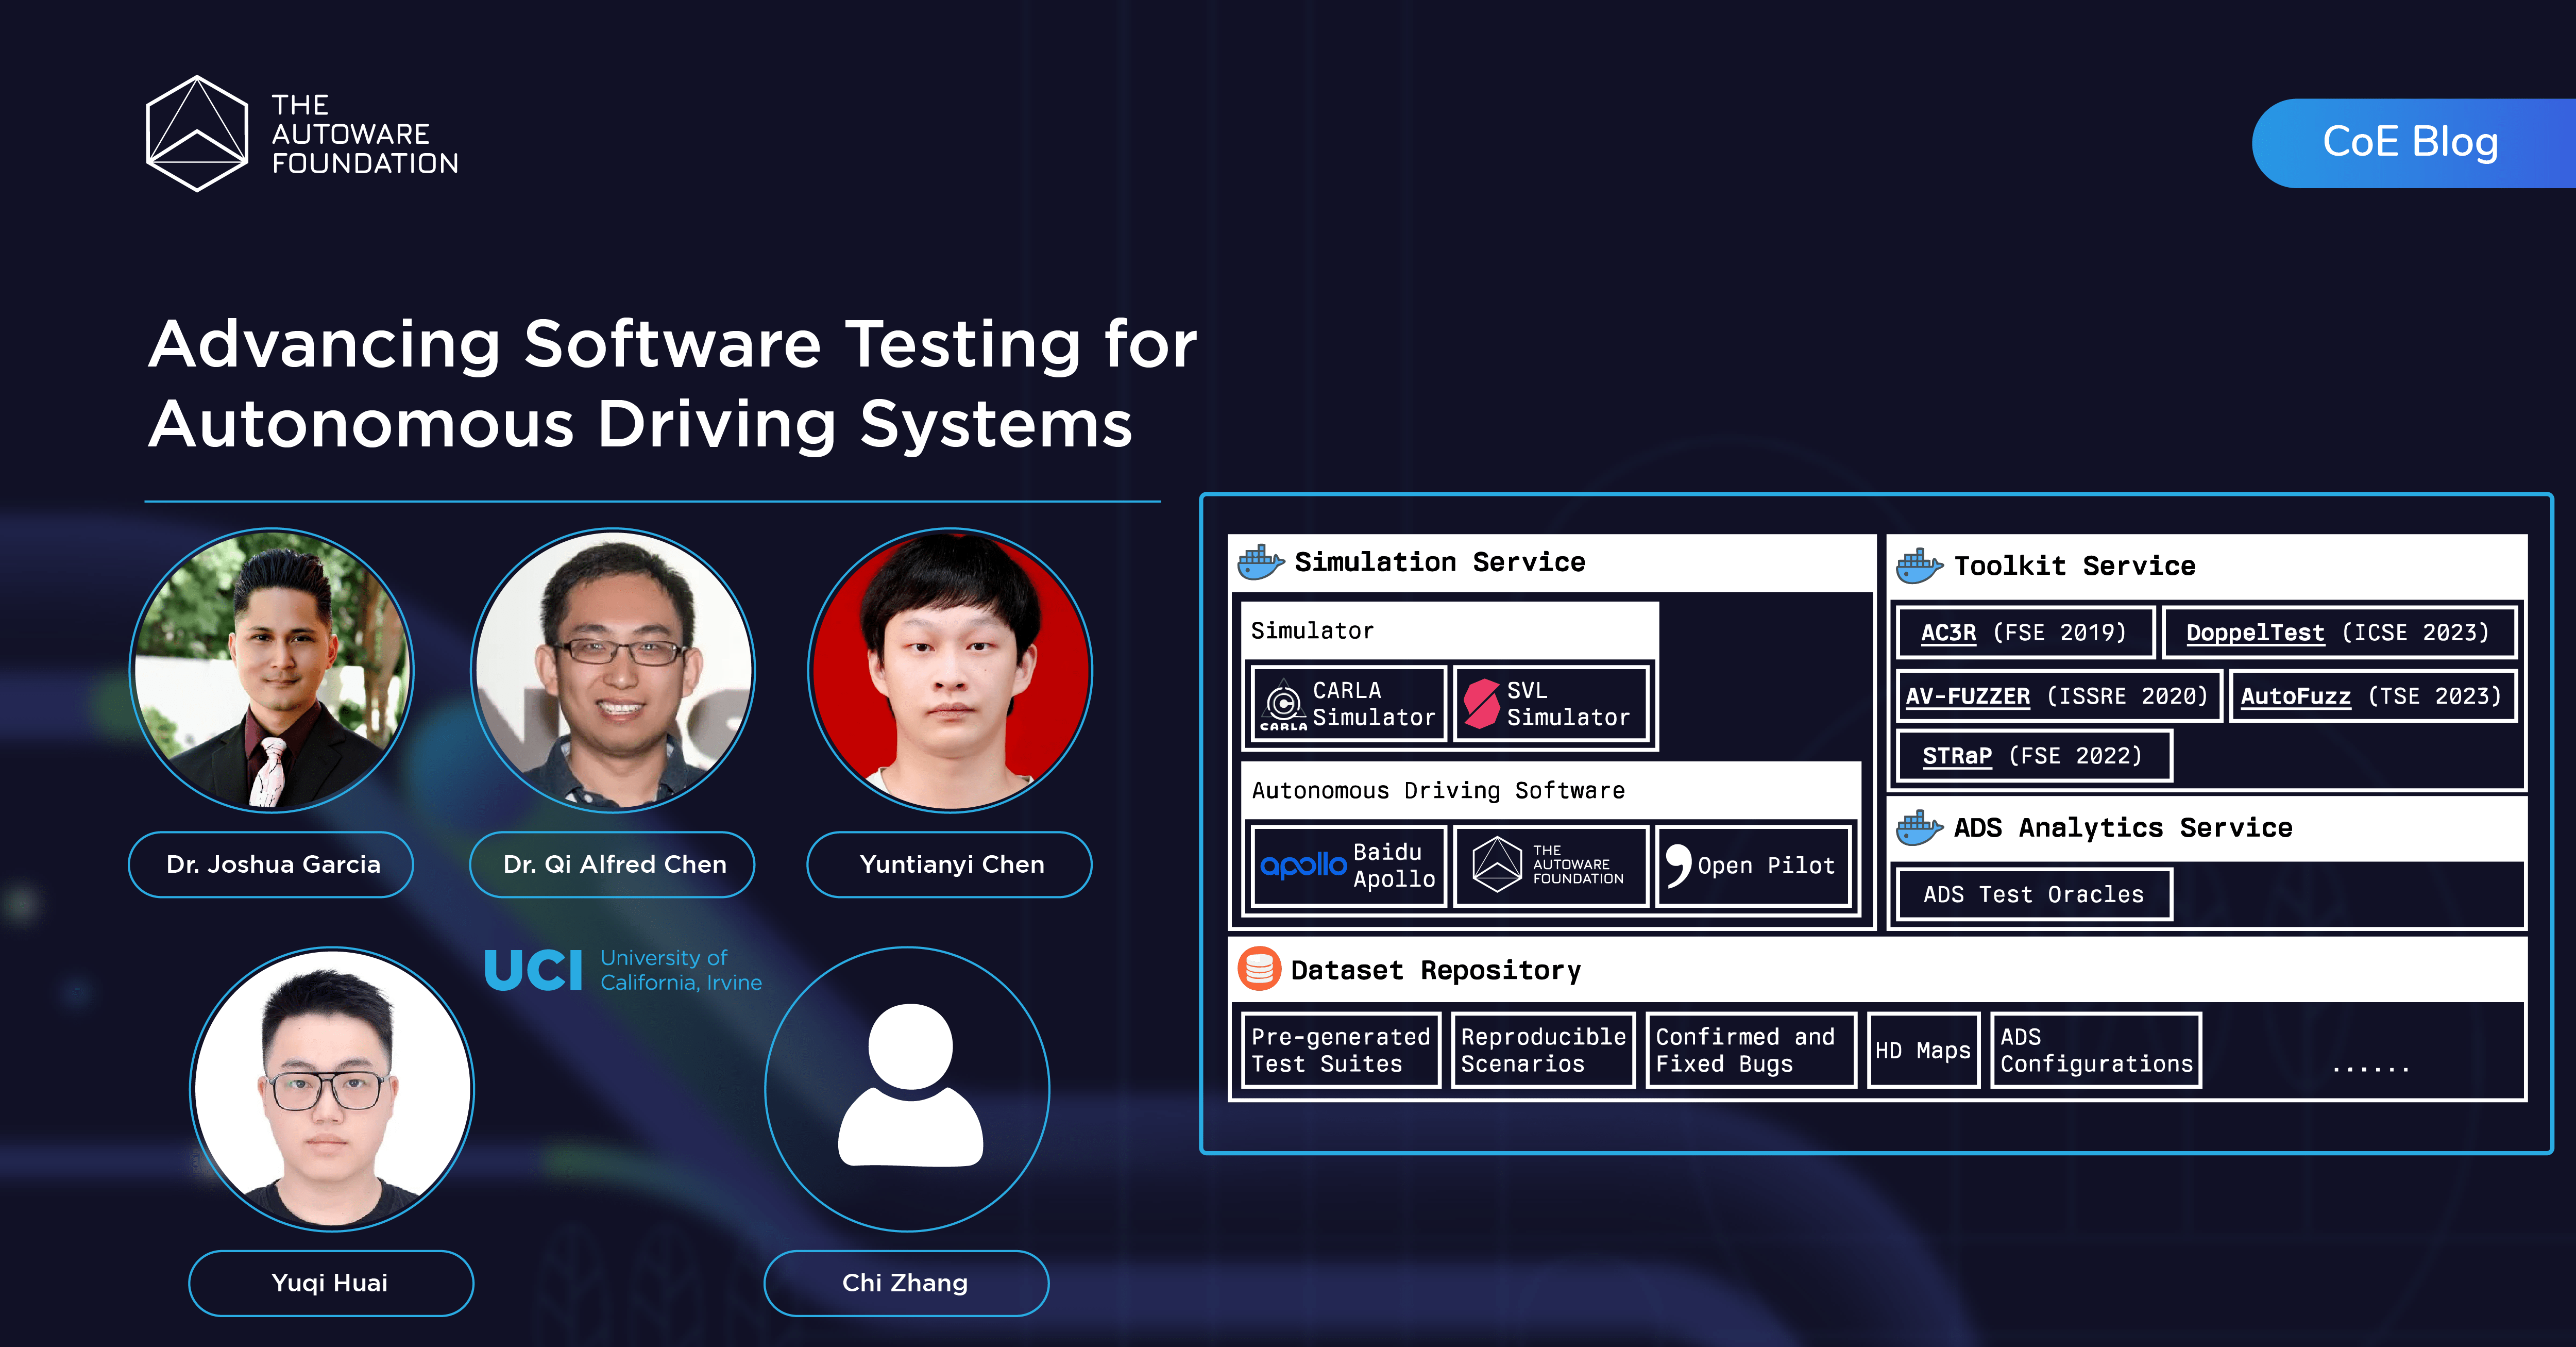Select the CARLA Simulator logo

point(1283,705)
